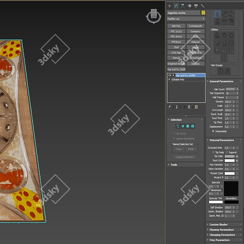Open the Motion panel tab
This screenshot has height=244, width=244.
(x=189, y=6)
